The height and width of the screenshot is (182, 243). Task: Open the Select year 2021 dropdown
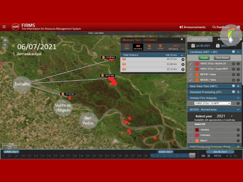[224, 116]
